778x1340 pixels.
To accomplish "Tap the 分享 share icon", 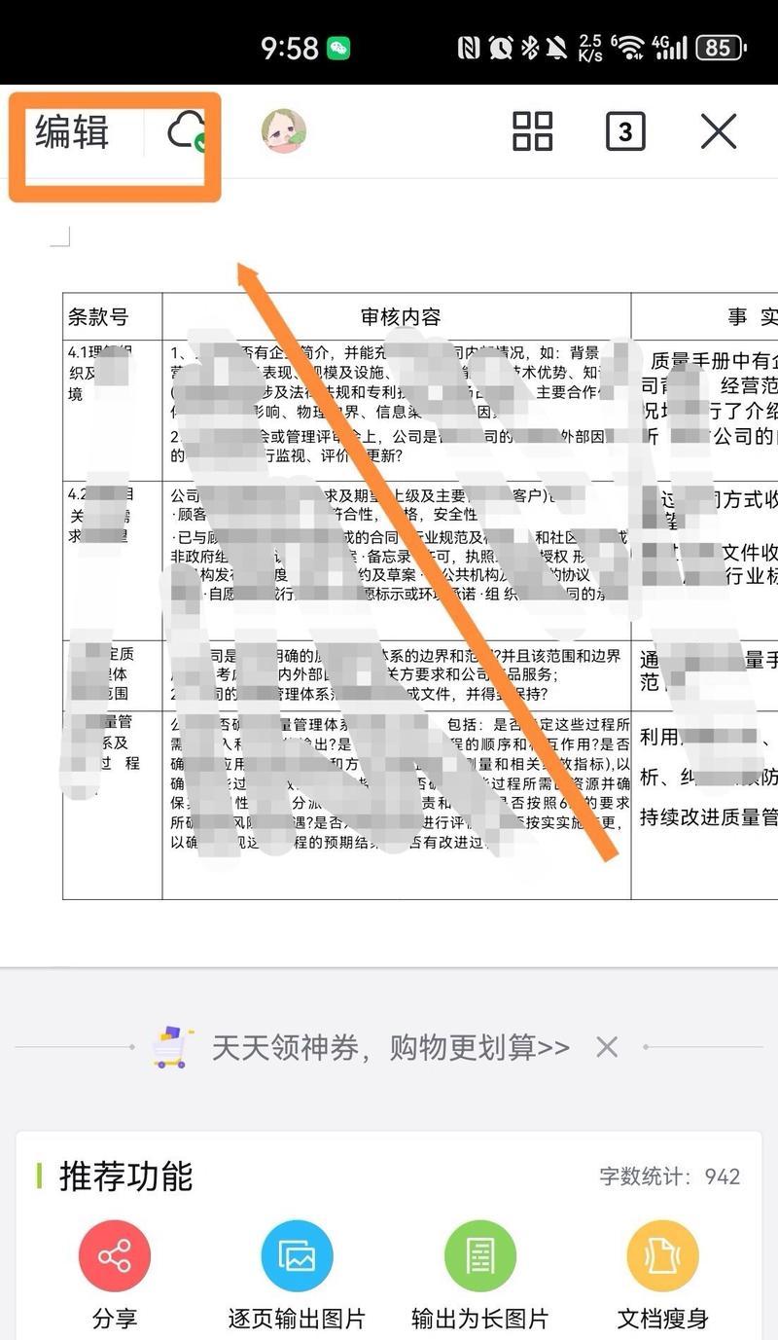I will (x=115, y=1256).
